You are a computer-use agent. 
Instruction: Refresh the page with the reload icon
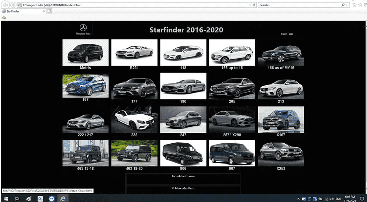254,5
